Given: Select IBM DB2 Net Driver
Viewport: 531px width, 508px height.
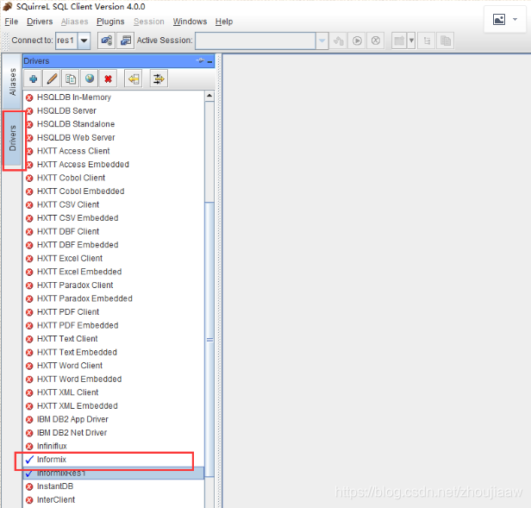Looking at the screenshot, I should coord(114,432).
